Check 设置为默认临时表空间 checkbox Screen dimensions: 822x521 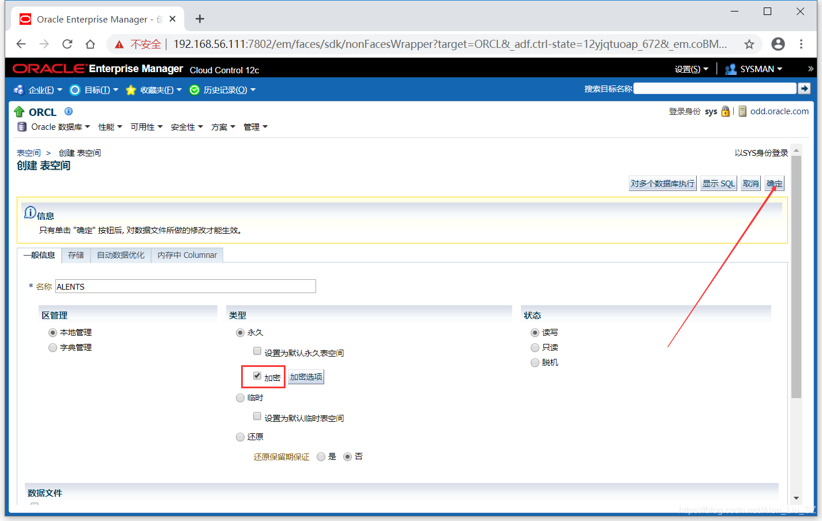point(257,416)
